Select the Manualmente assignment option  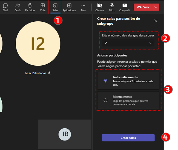[x=105, y=100]
